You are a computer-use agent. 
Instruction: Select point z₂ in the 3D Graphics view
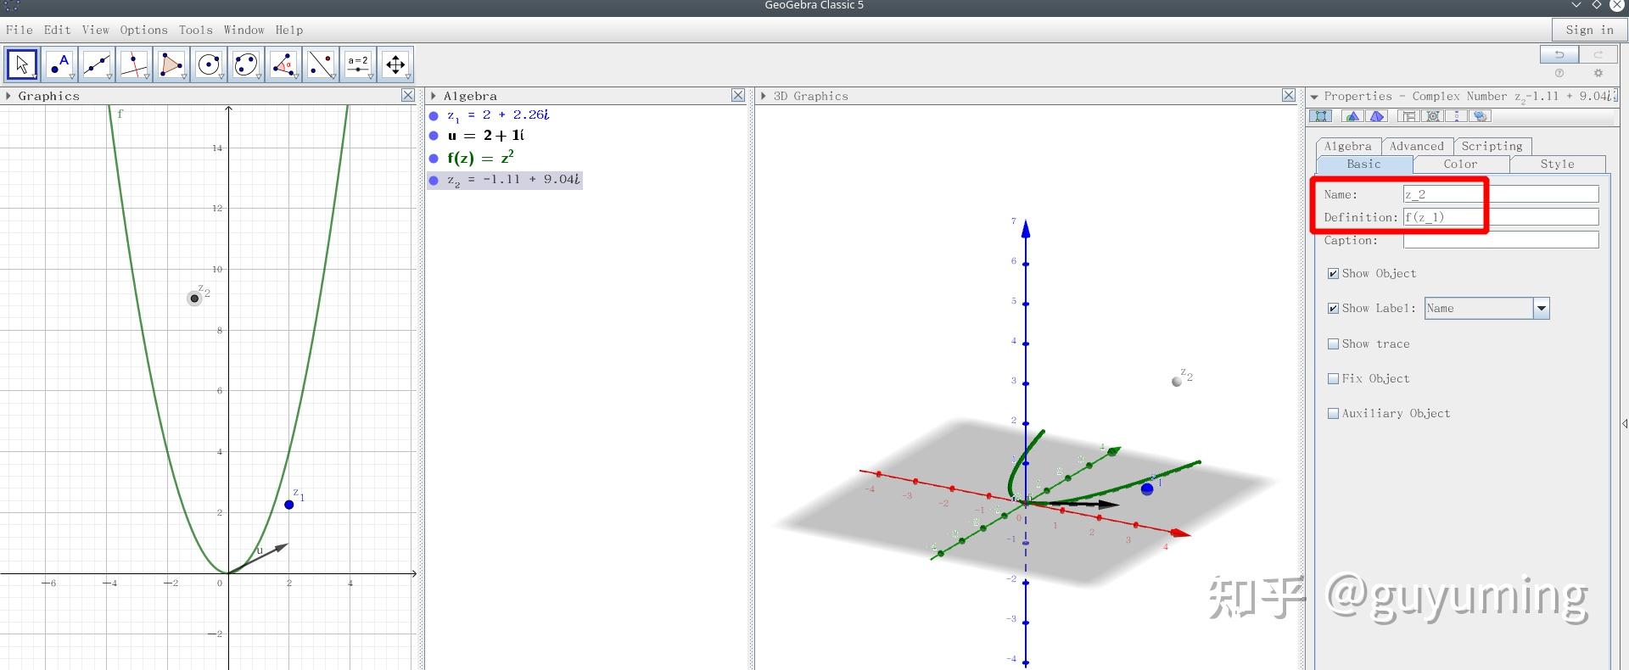point(1177,382)
